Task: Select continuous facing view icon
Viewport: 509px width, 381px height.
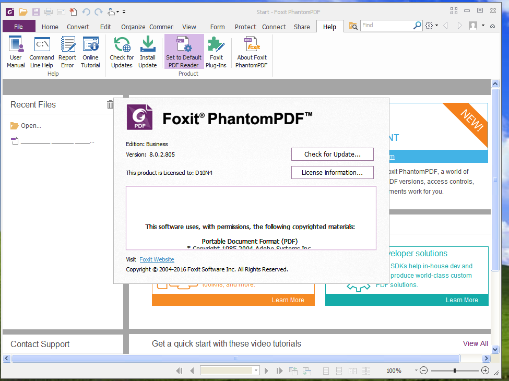Action: [366, 371]
